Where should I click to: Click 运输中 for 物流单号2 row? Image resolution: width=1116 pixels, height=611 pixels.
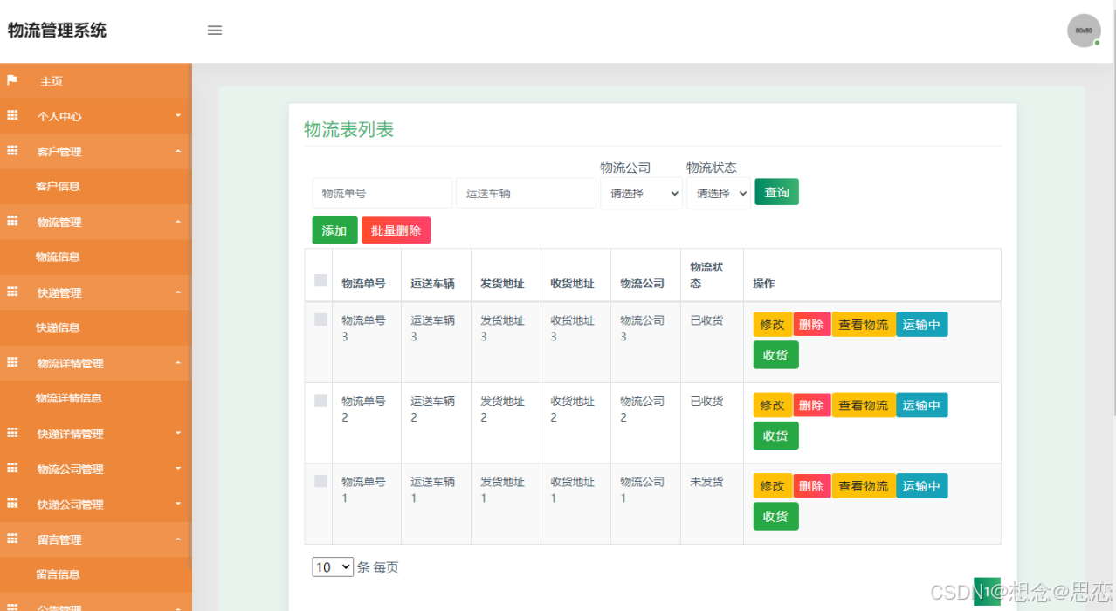922,405
